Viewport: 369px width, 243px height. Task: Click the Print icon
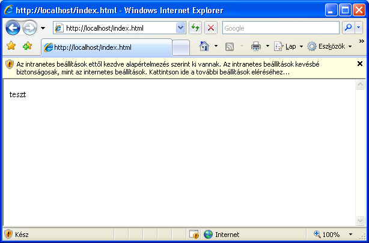tap(255, 47)
